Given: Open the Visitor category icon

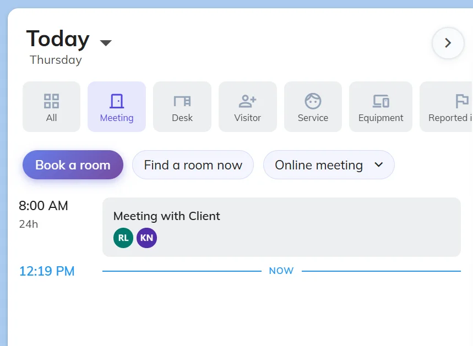Looking at the screenshot, I should click(x=247, y=101).
